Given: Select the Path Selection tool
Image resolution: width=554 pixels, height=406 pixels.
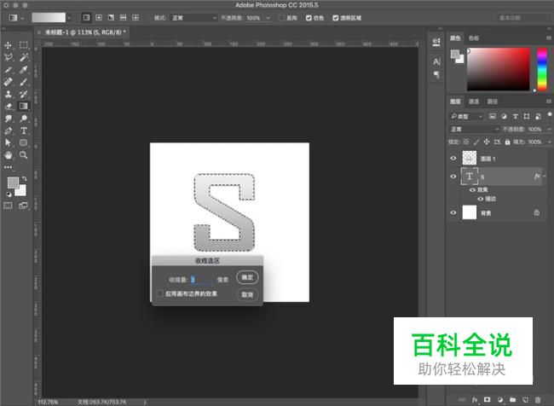Looking at the screenshot, I should pos(8,143).
